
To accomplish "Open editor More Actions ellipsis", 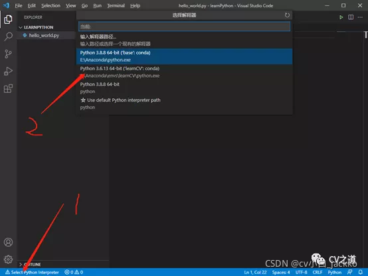I will 360,17.
